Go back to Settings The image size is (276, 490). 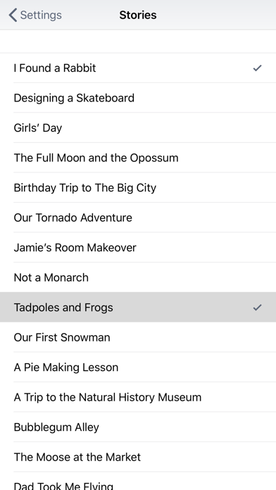coord(35,15)
